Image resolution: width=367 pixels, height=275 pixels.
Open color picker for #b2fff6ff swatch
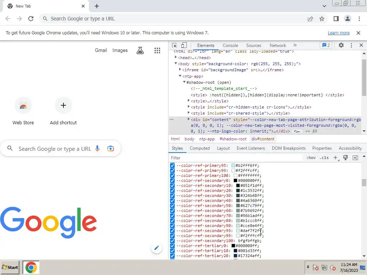(233, 165)
